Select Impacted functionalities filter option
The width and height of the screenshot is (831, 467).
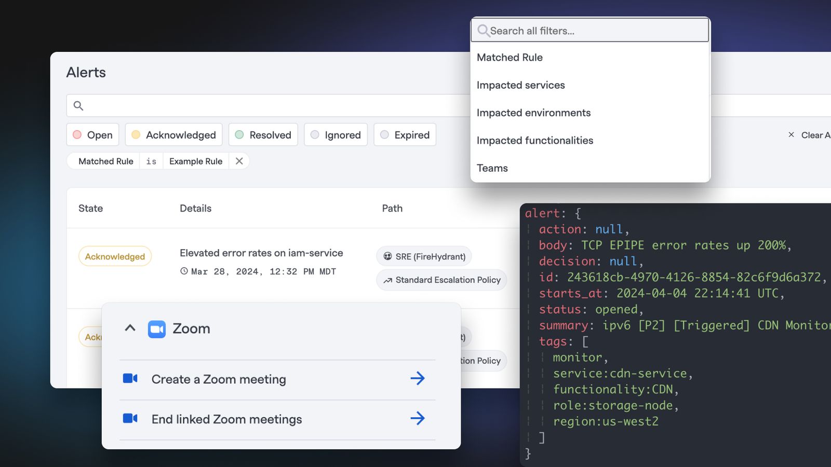pyautogui.click(x=590, y=140)
